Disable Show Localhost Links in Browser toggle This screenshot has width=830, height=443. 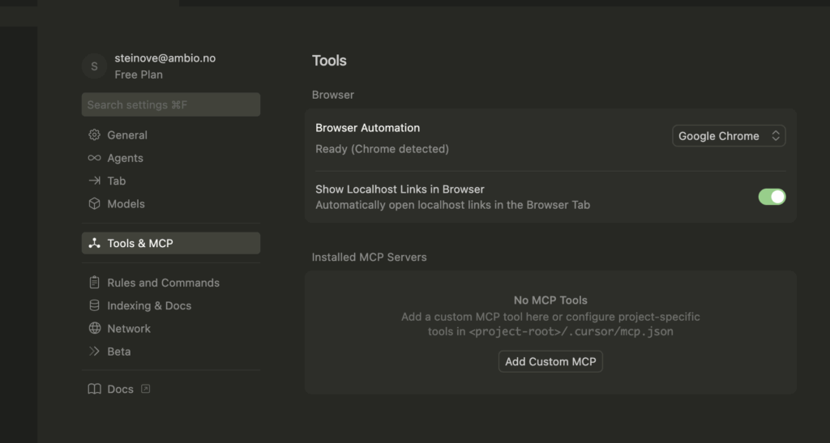pyautogui.click(x=772, y=197)
